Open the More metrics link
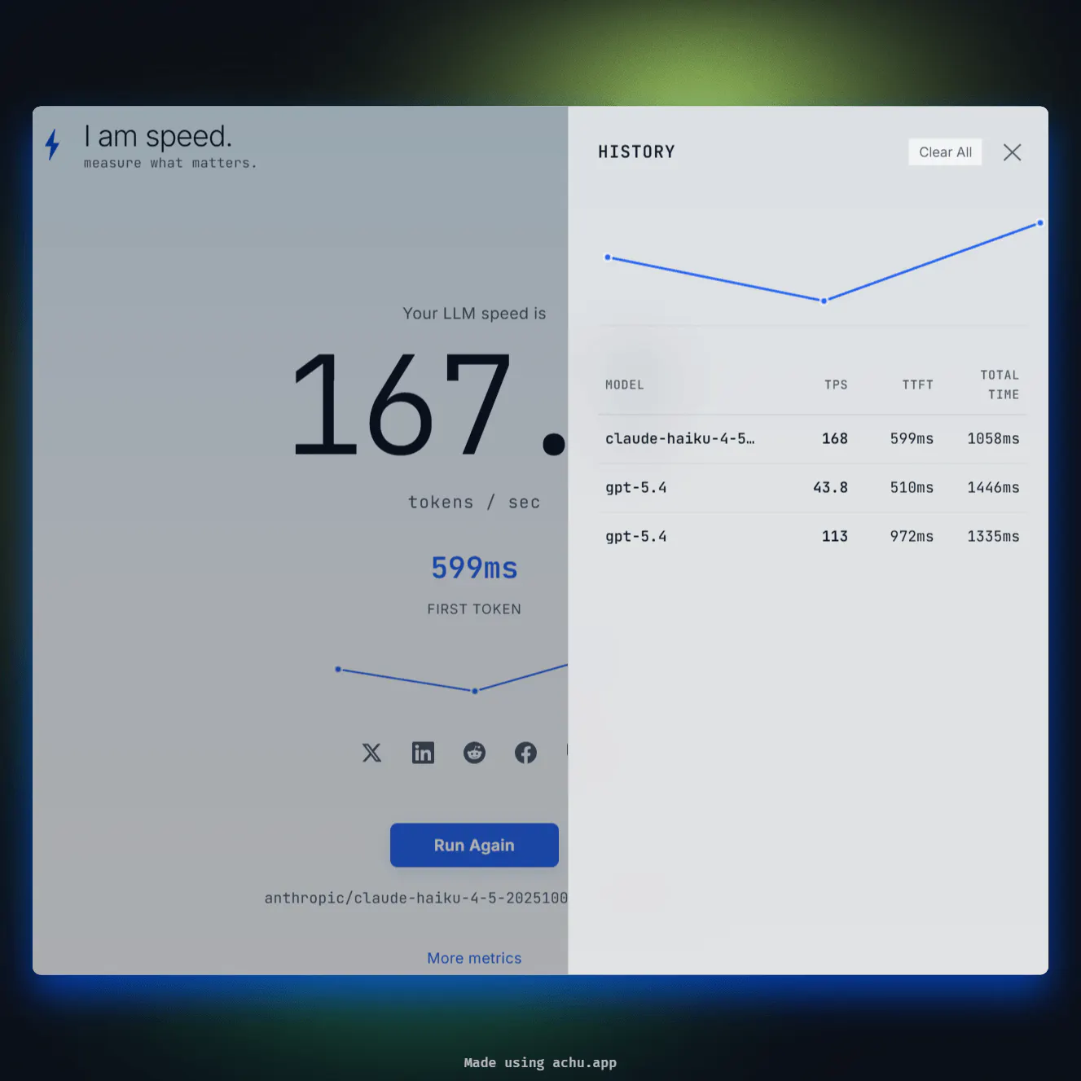This screenshot has width=1081, height=1081. pyautogui.click(x=474, y=958)
